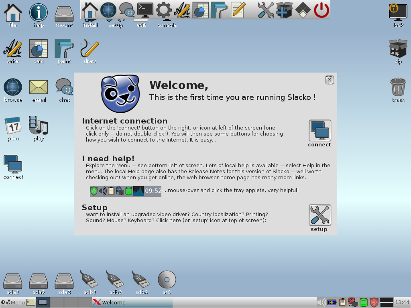The height and width of the screenshot is (308, 411).
Task: Click the diamond tiles icon in top dock
Action: [x=303, y=10]
